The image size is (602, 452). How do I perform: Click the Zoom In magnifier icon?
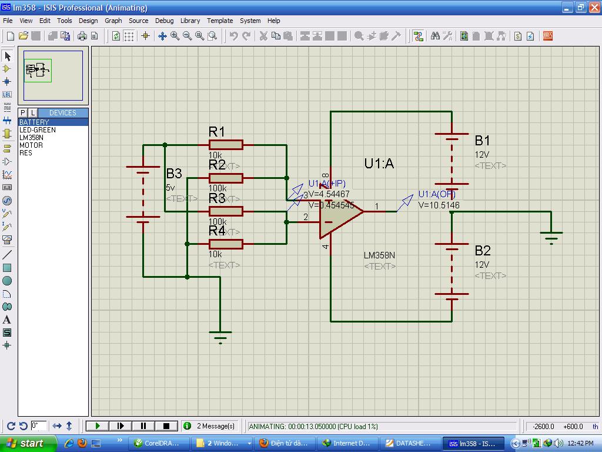175,36
